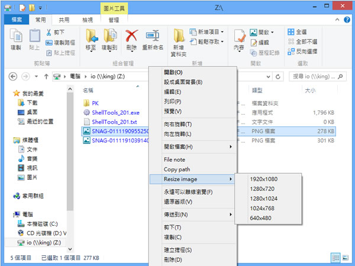Select the Cut scissors command
This screenshot has height=266, width=355.
tap(56, 33)
